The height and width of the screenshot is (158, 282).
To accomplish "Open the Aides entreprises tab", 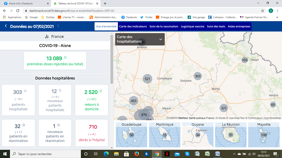I will tap(239, 26).
